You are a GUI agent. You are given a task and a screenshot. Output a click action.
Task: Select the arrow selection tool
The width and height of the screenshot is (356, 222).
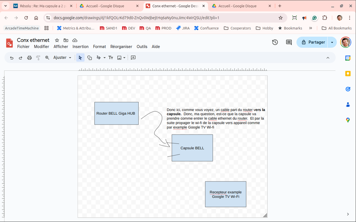80,57
